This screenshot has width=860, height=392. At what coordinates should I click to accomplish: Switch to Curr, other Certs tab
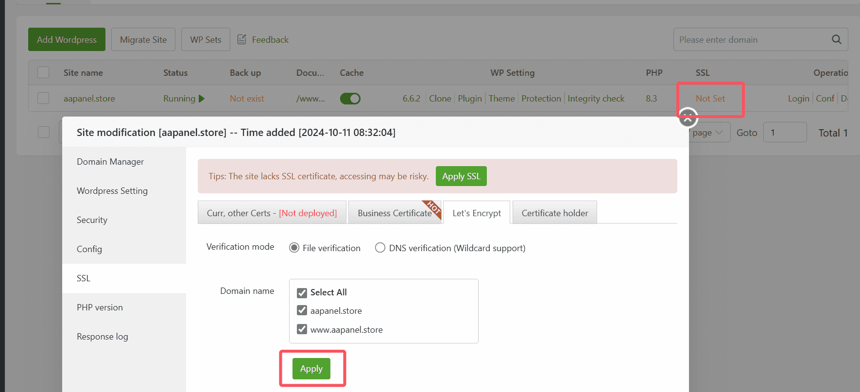[272, 213]
